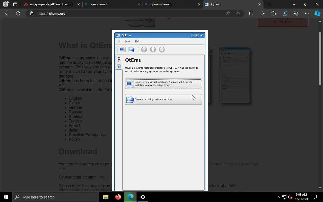Image resolution: width=323 pixels, height=202 pixels.
Task: Close the idm - Search tab
Action: click(139, 4)
